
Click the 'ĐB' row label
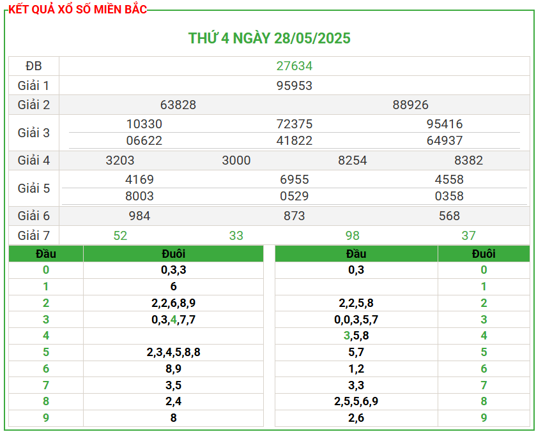33,66
